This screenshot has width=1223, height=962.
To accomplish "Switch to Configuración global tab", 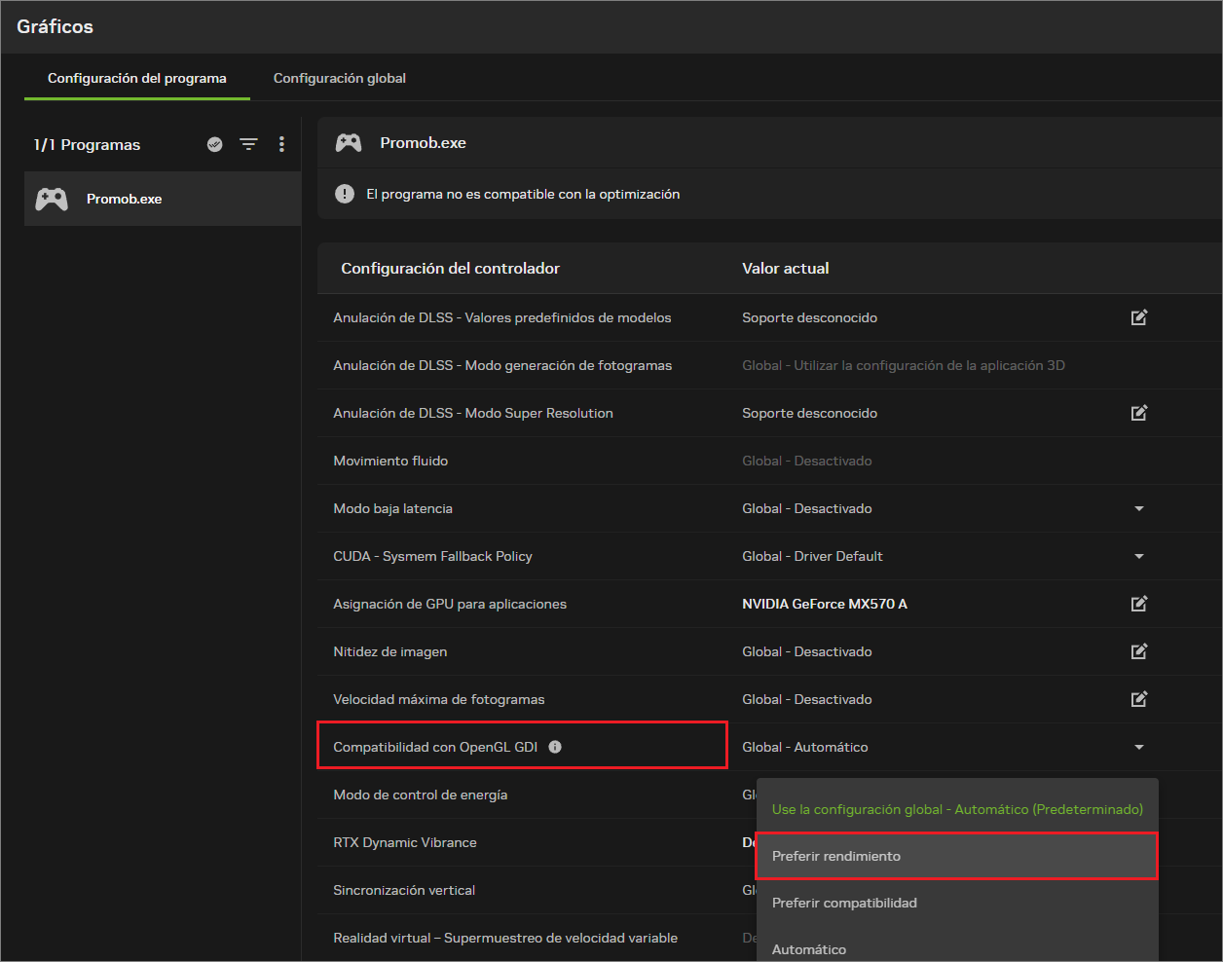I will tap(340, 78).
